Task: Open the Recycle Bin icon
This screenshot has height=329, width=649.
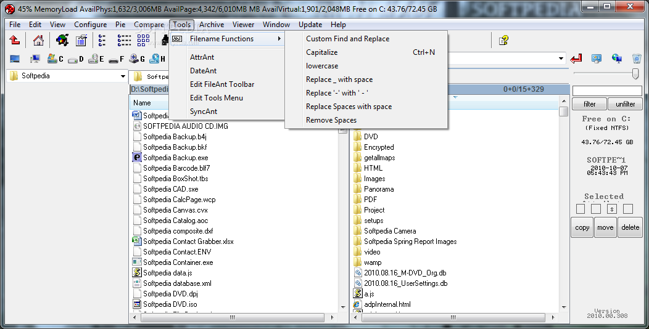Action: [637, 59]
